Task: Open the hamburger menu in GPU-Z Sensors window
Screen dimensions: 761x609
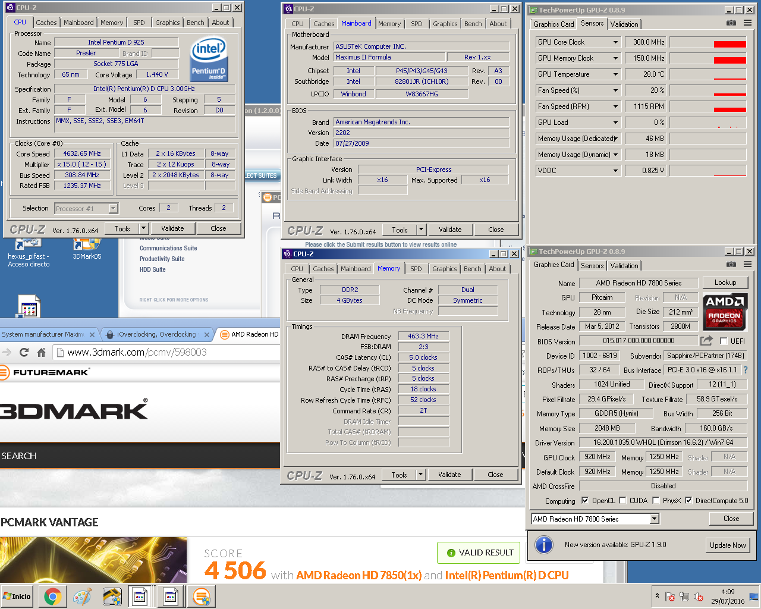Action: pyautogui.click(x=747, y=23)
